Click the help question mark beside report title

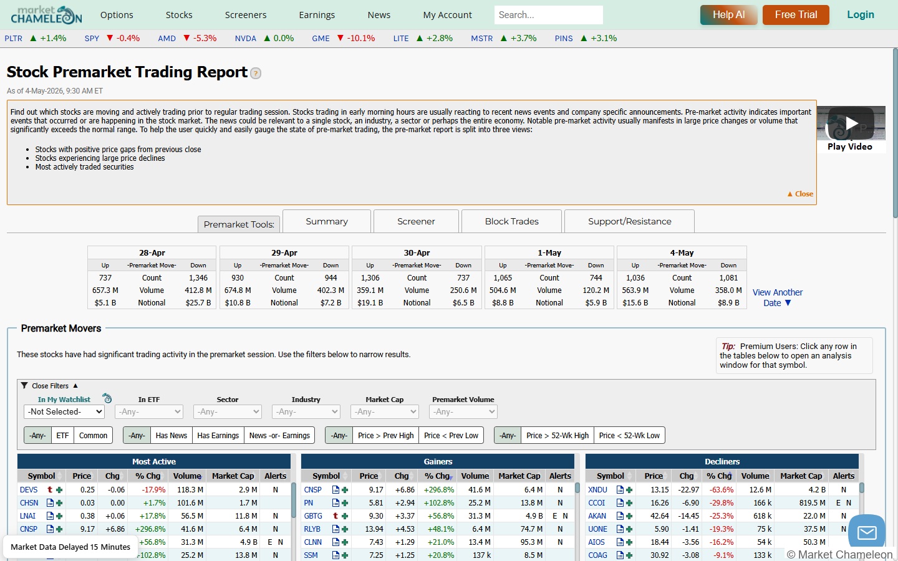(x=256, y=74)
